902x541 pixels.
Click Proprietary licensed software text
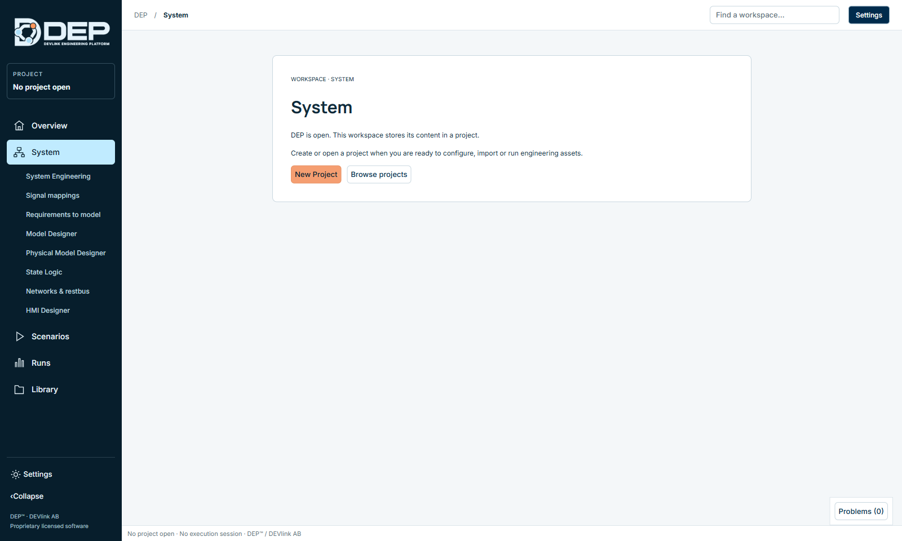49,526
